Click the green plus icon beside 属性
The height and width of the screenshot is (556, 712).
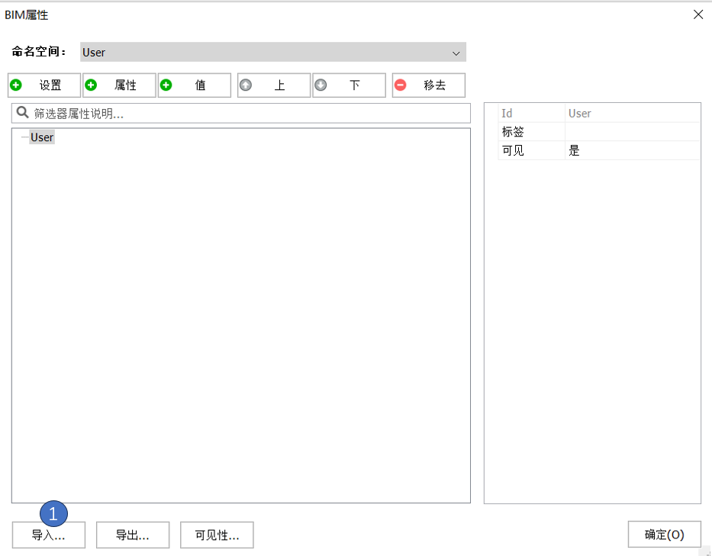[x=91, y=85]
